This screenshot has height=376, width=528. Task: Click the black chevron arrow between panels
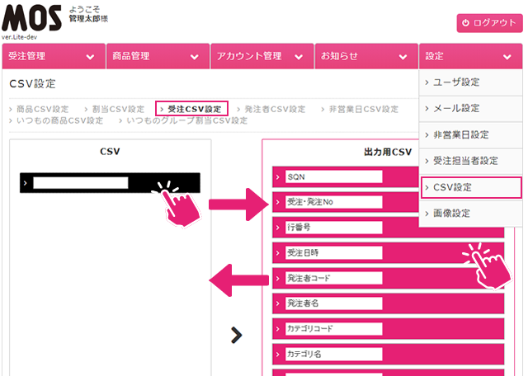pyautogui.click(x=237, y=334)
